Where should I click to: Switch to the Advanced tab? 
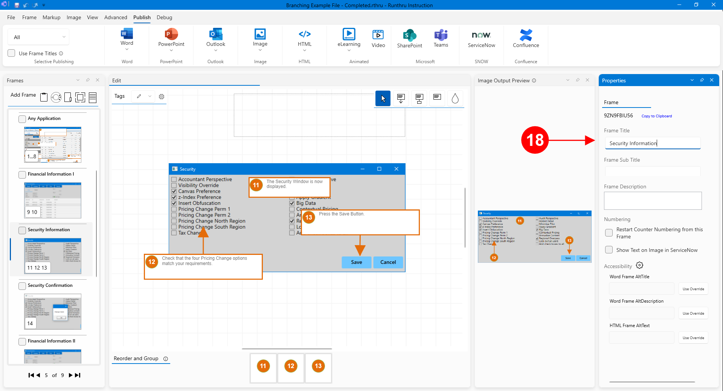click(116, 17)
